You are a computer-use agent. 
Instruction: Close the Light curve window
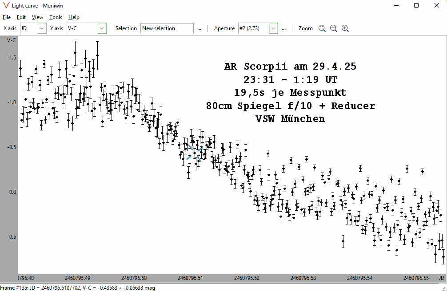[437, 5]
